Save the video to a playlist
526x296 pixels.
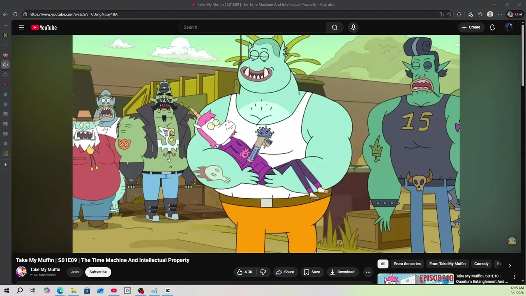(312, 272)
